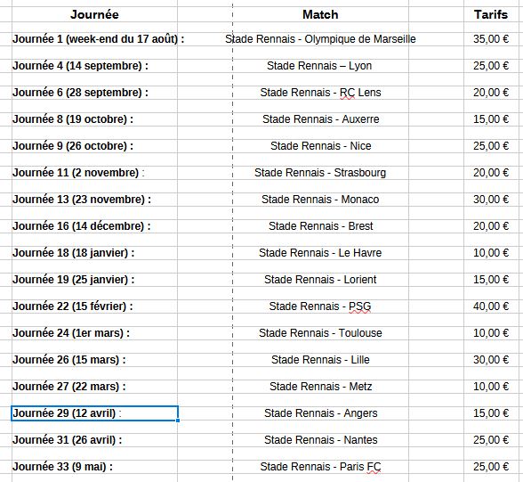Select the Match header cell
523x482 pixels.
coord(320,14)
